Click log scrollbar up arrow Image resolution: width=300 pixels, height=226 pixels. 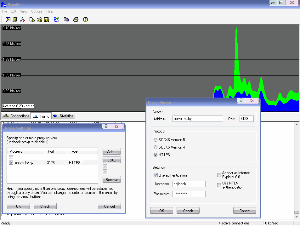(297, 124)
